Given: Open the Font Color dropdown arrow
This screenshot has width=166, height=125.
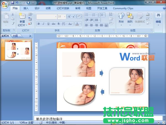Looking at the screenshot, I should 81,24.
